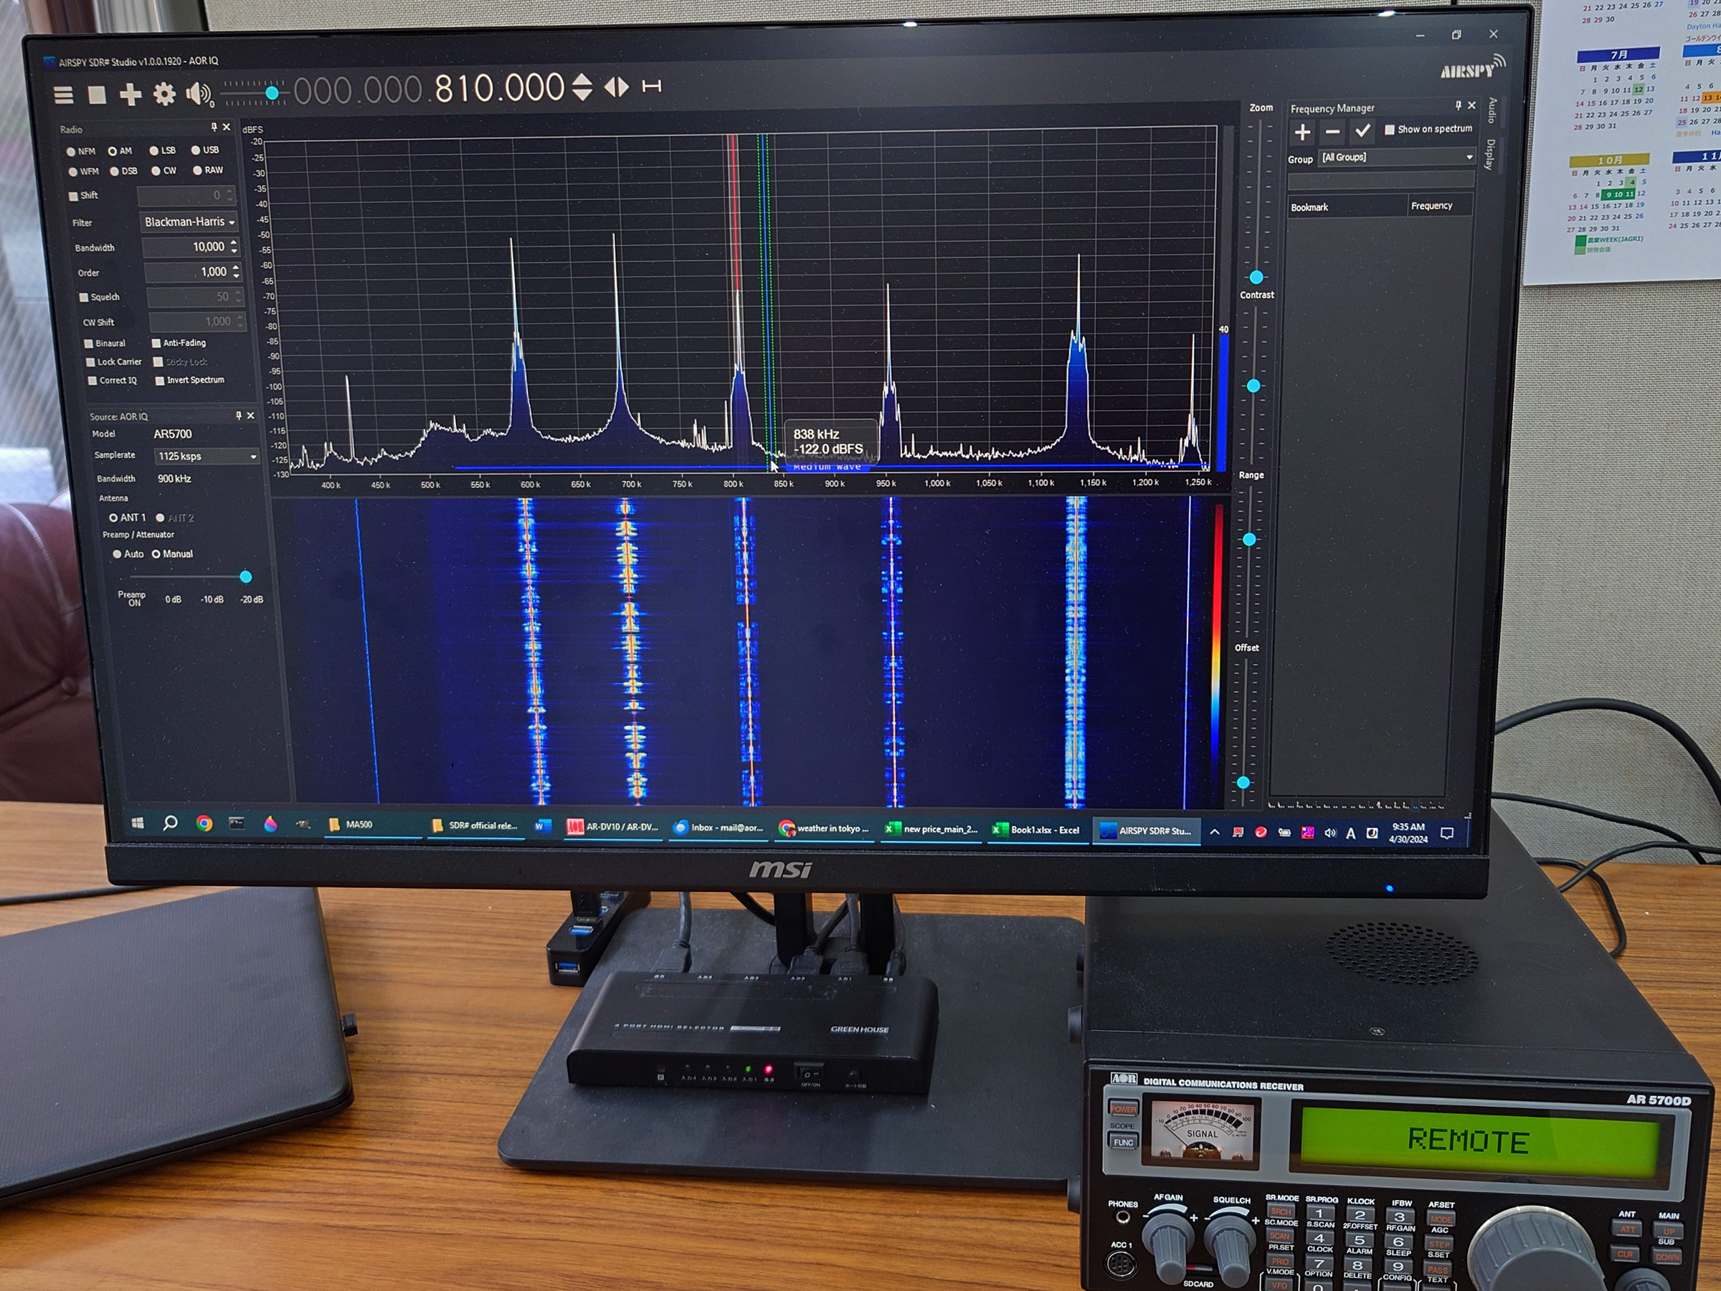1721x1291 pixels.
Task: Select ANT 1 antenna
Action: click(128, 518)
